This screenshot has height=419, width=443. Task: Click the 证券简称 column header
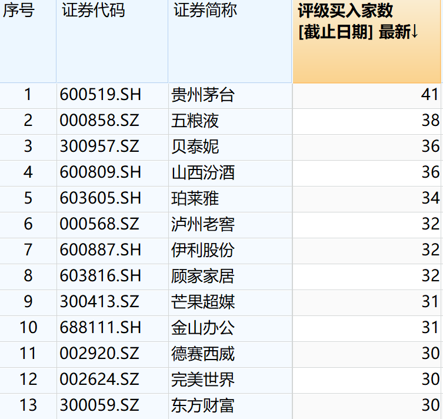point(230,41)
